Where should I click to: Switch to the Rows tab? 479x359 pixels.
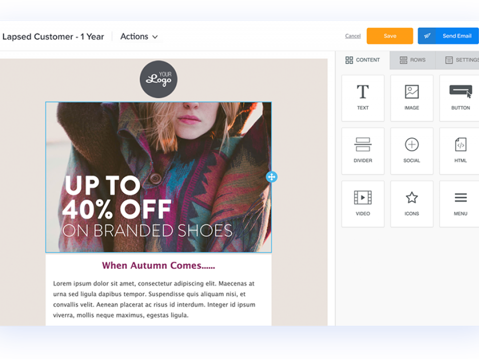tap(413, 60)
